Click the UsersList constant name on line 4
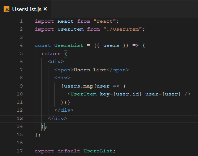The image size is (198, 156). click(x=69, y=45)
